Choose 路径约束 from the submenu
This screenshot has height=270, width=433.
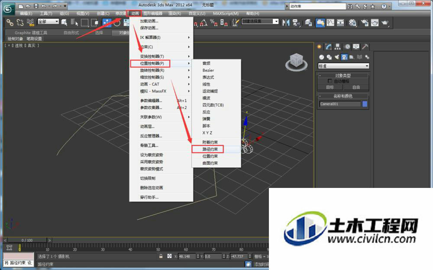(x=210, y=149)
